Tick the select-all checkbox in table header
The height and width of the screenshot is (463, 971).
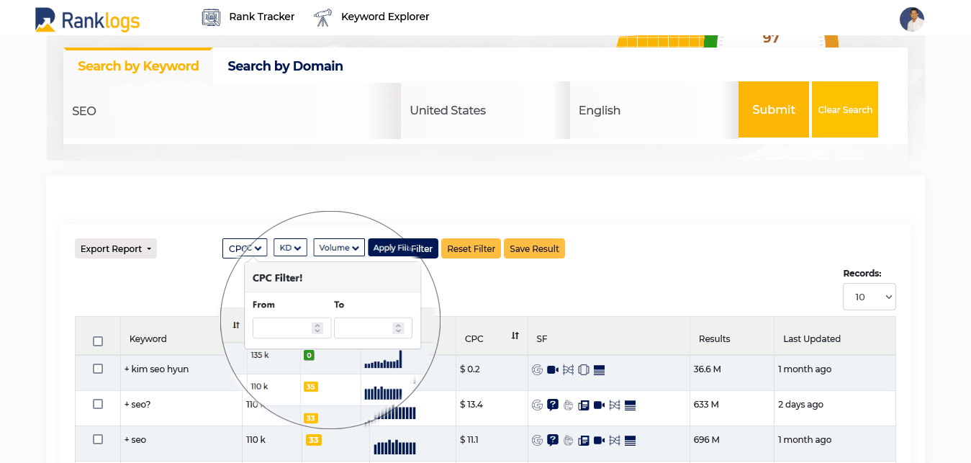98,341
